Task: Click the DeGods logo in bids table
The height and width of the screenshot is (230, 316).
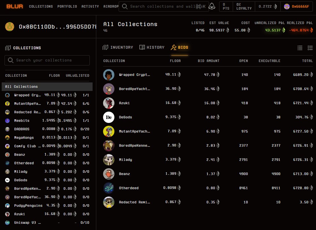Action: pyautogui.click(x=109, y=117)
